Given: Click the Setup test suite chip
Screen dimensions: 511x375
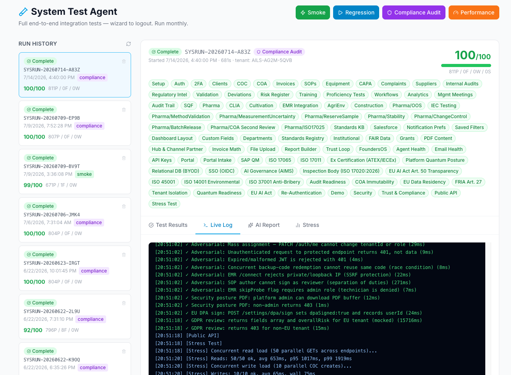Looking at the screenshot, I should click(158, 84).
